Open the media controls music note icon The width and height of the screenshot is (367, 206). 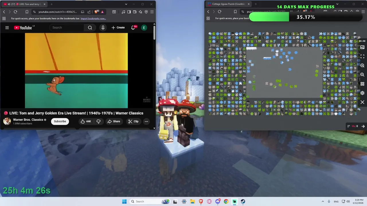(123, 12)
